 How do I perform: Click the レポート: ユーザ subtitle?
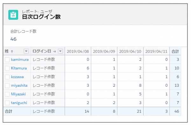pyautogui.click(x=37, y=11)
